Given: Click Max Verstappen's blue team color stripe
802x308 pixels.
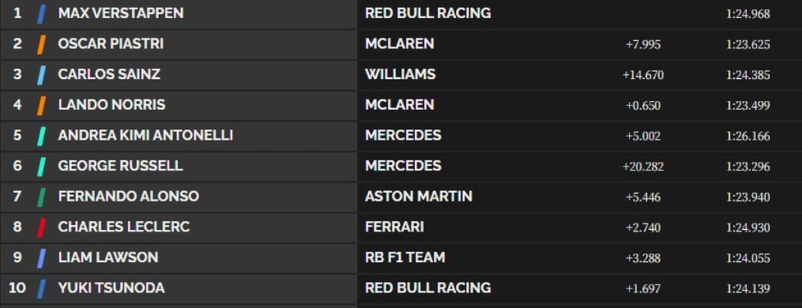Looking at the screenshot, I should [41, 13].
